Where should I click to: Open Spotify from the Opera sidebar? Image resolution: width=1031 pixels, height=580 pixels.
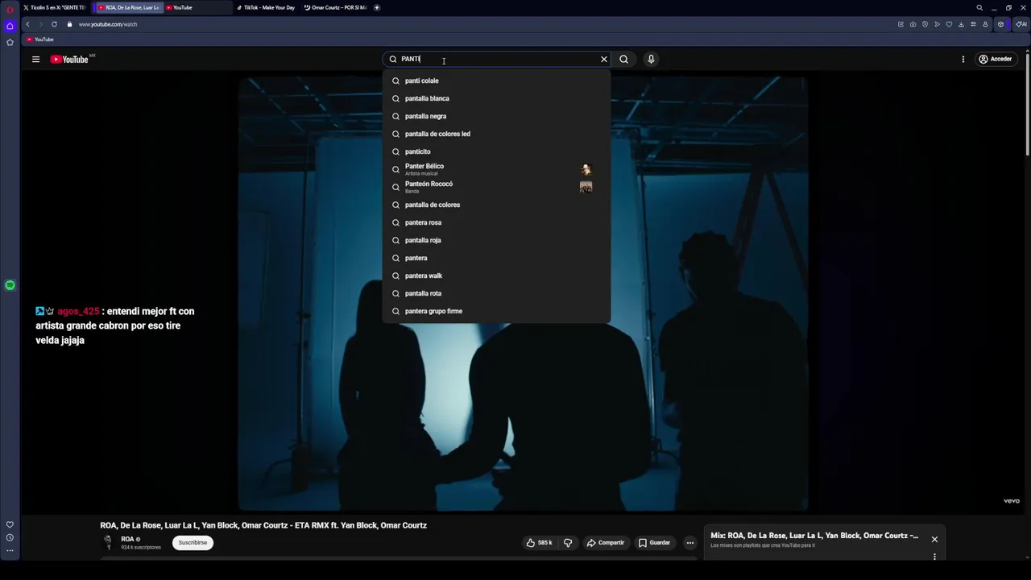[x=10, y=285]
